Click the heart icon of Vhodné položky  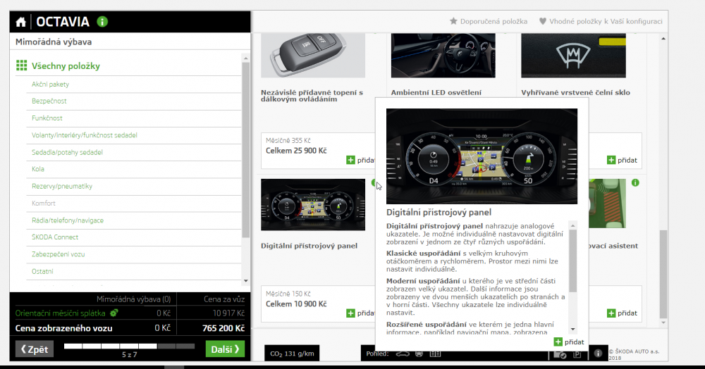(543, 21)
